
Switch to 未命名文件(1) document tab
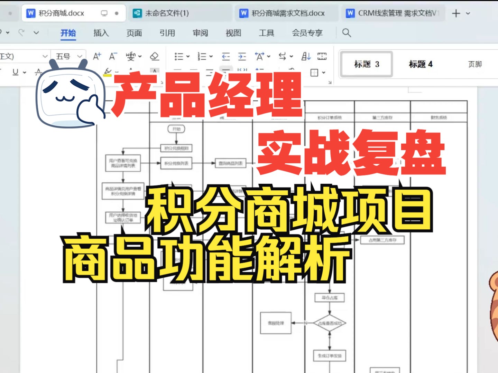click(x=180, y=13)
